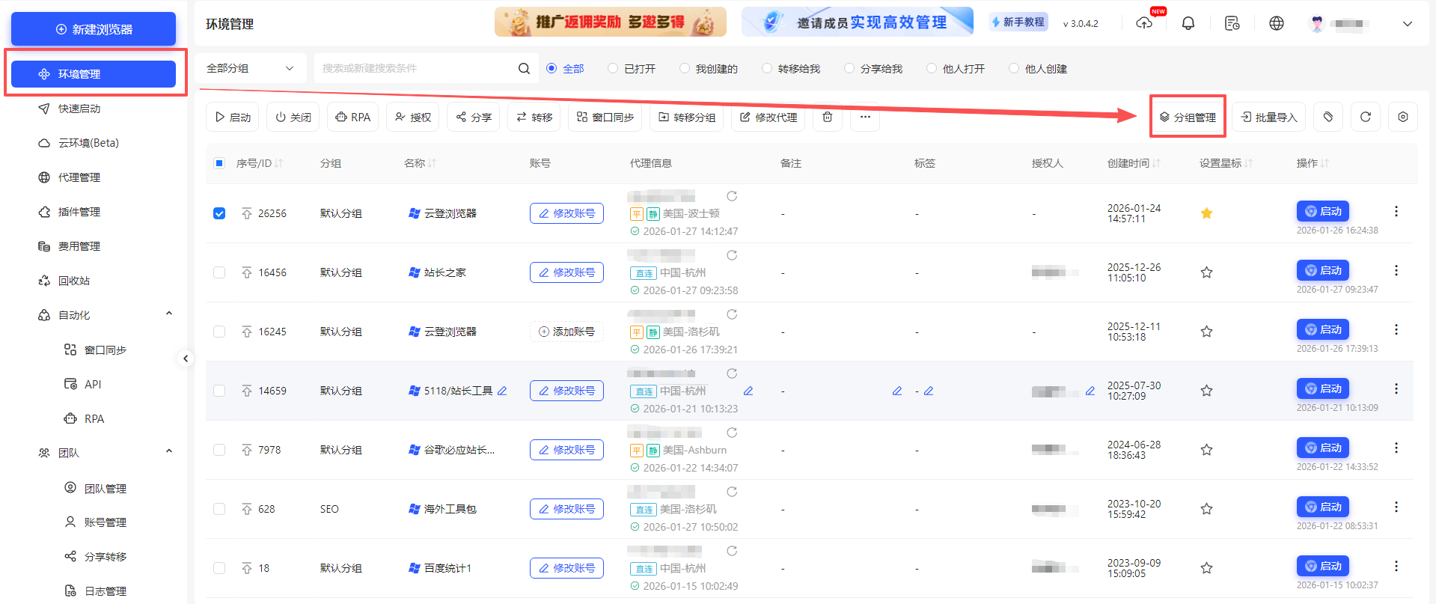Screen dimensions: 1436x604
Task: Open the cloud upload icon marked NEW
Action: click(x=1144, y=23)
